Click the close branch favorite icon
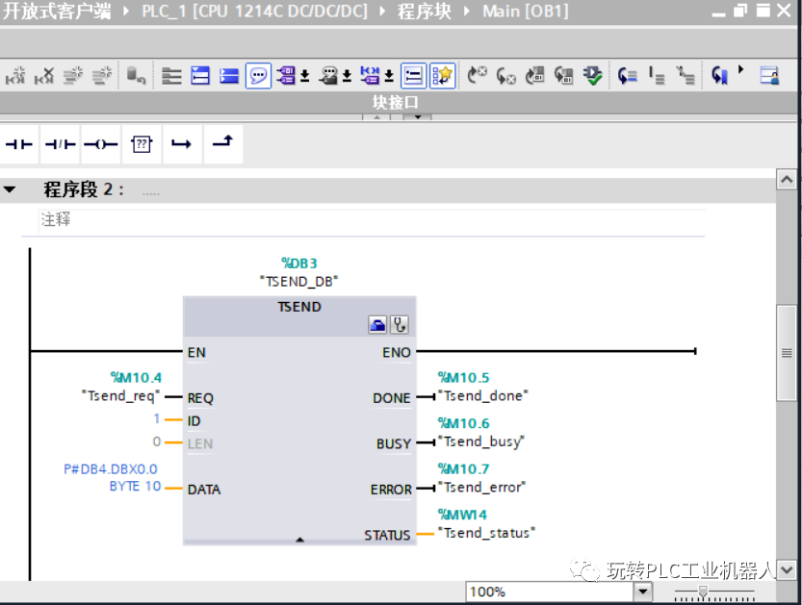This screenshot has width=802, height=605. (x=222, y=142)
